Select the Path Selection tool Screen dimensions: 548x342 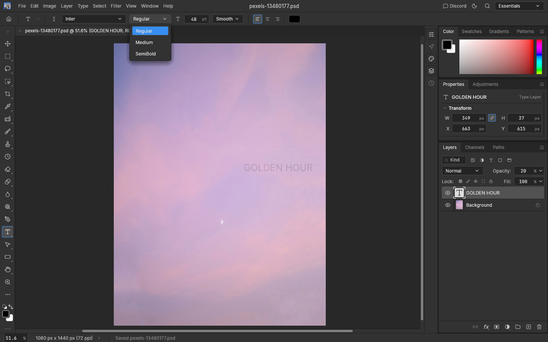(7, 245)
